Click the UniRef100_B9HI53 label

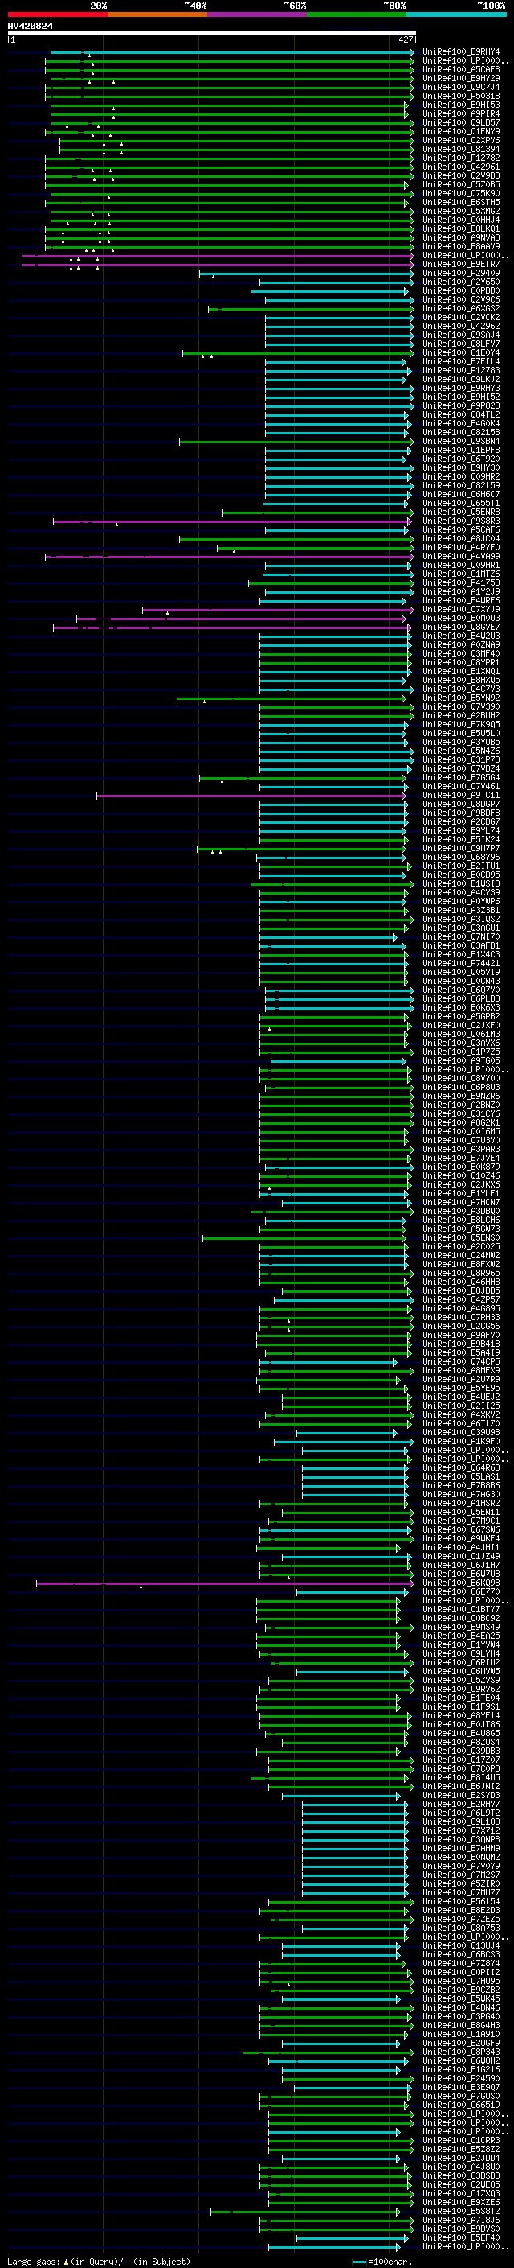click(x=461, y=105)
